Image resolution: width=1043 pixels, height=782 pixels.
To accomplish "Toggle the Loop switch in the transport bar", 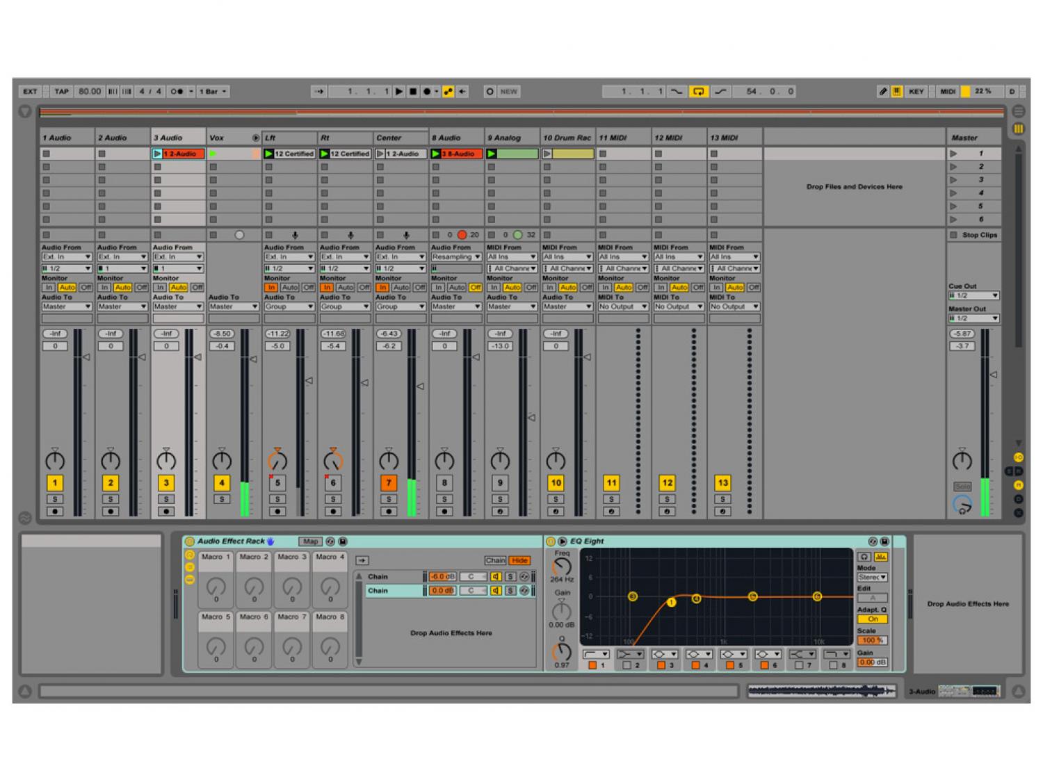I will coord(698,91).
